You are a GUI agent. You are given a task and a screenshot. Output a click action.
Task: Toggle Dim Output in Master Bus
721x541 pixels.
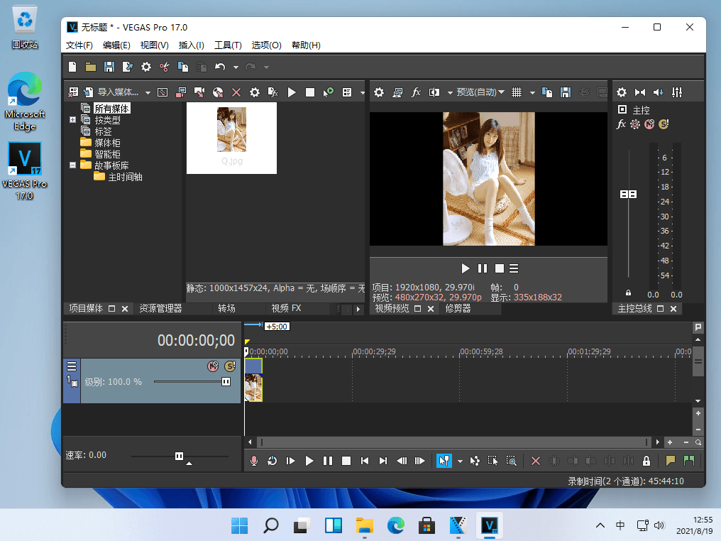[659, 92]
